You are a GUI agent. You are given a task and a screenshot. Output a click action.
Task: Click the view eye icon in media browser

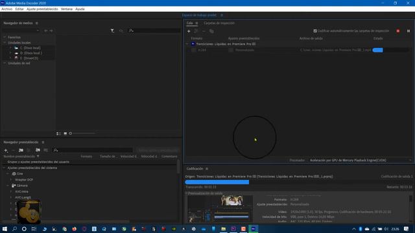(x=121, y=31)
